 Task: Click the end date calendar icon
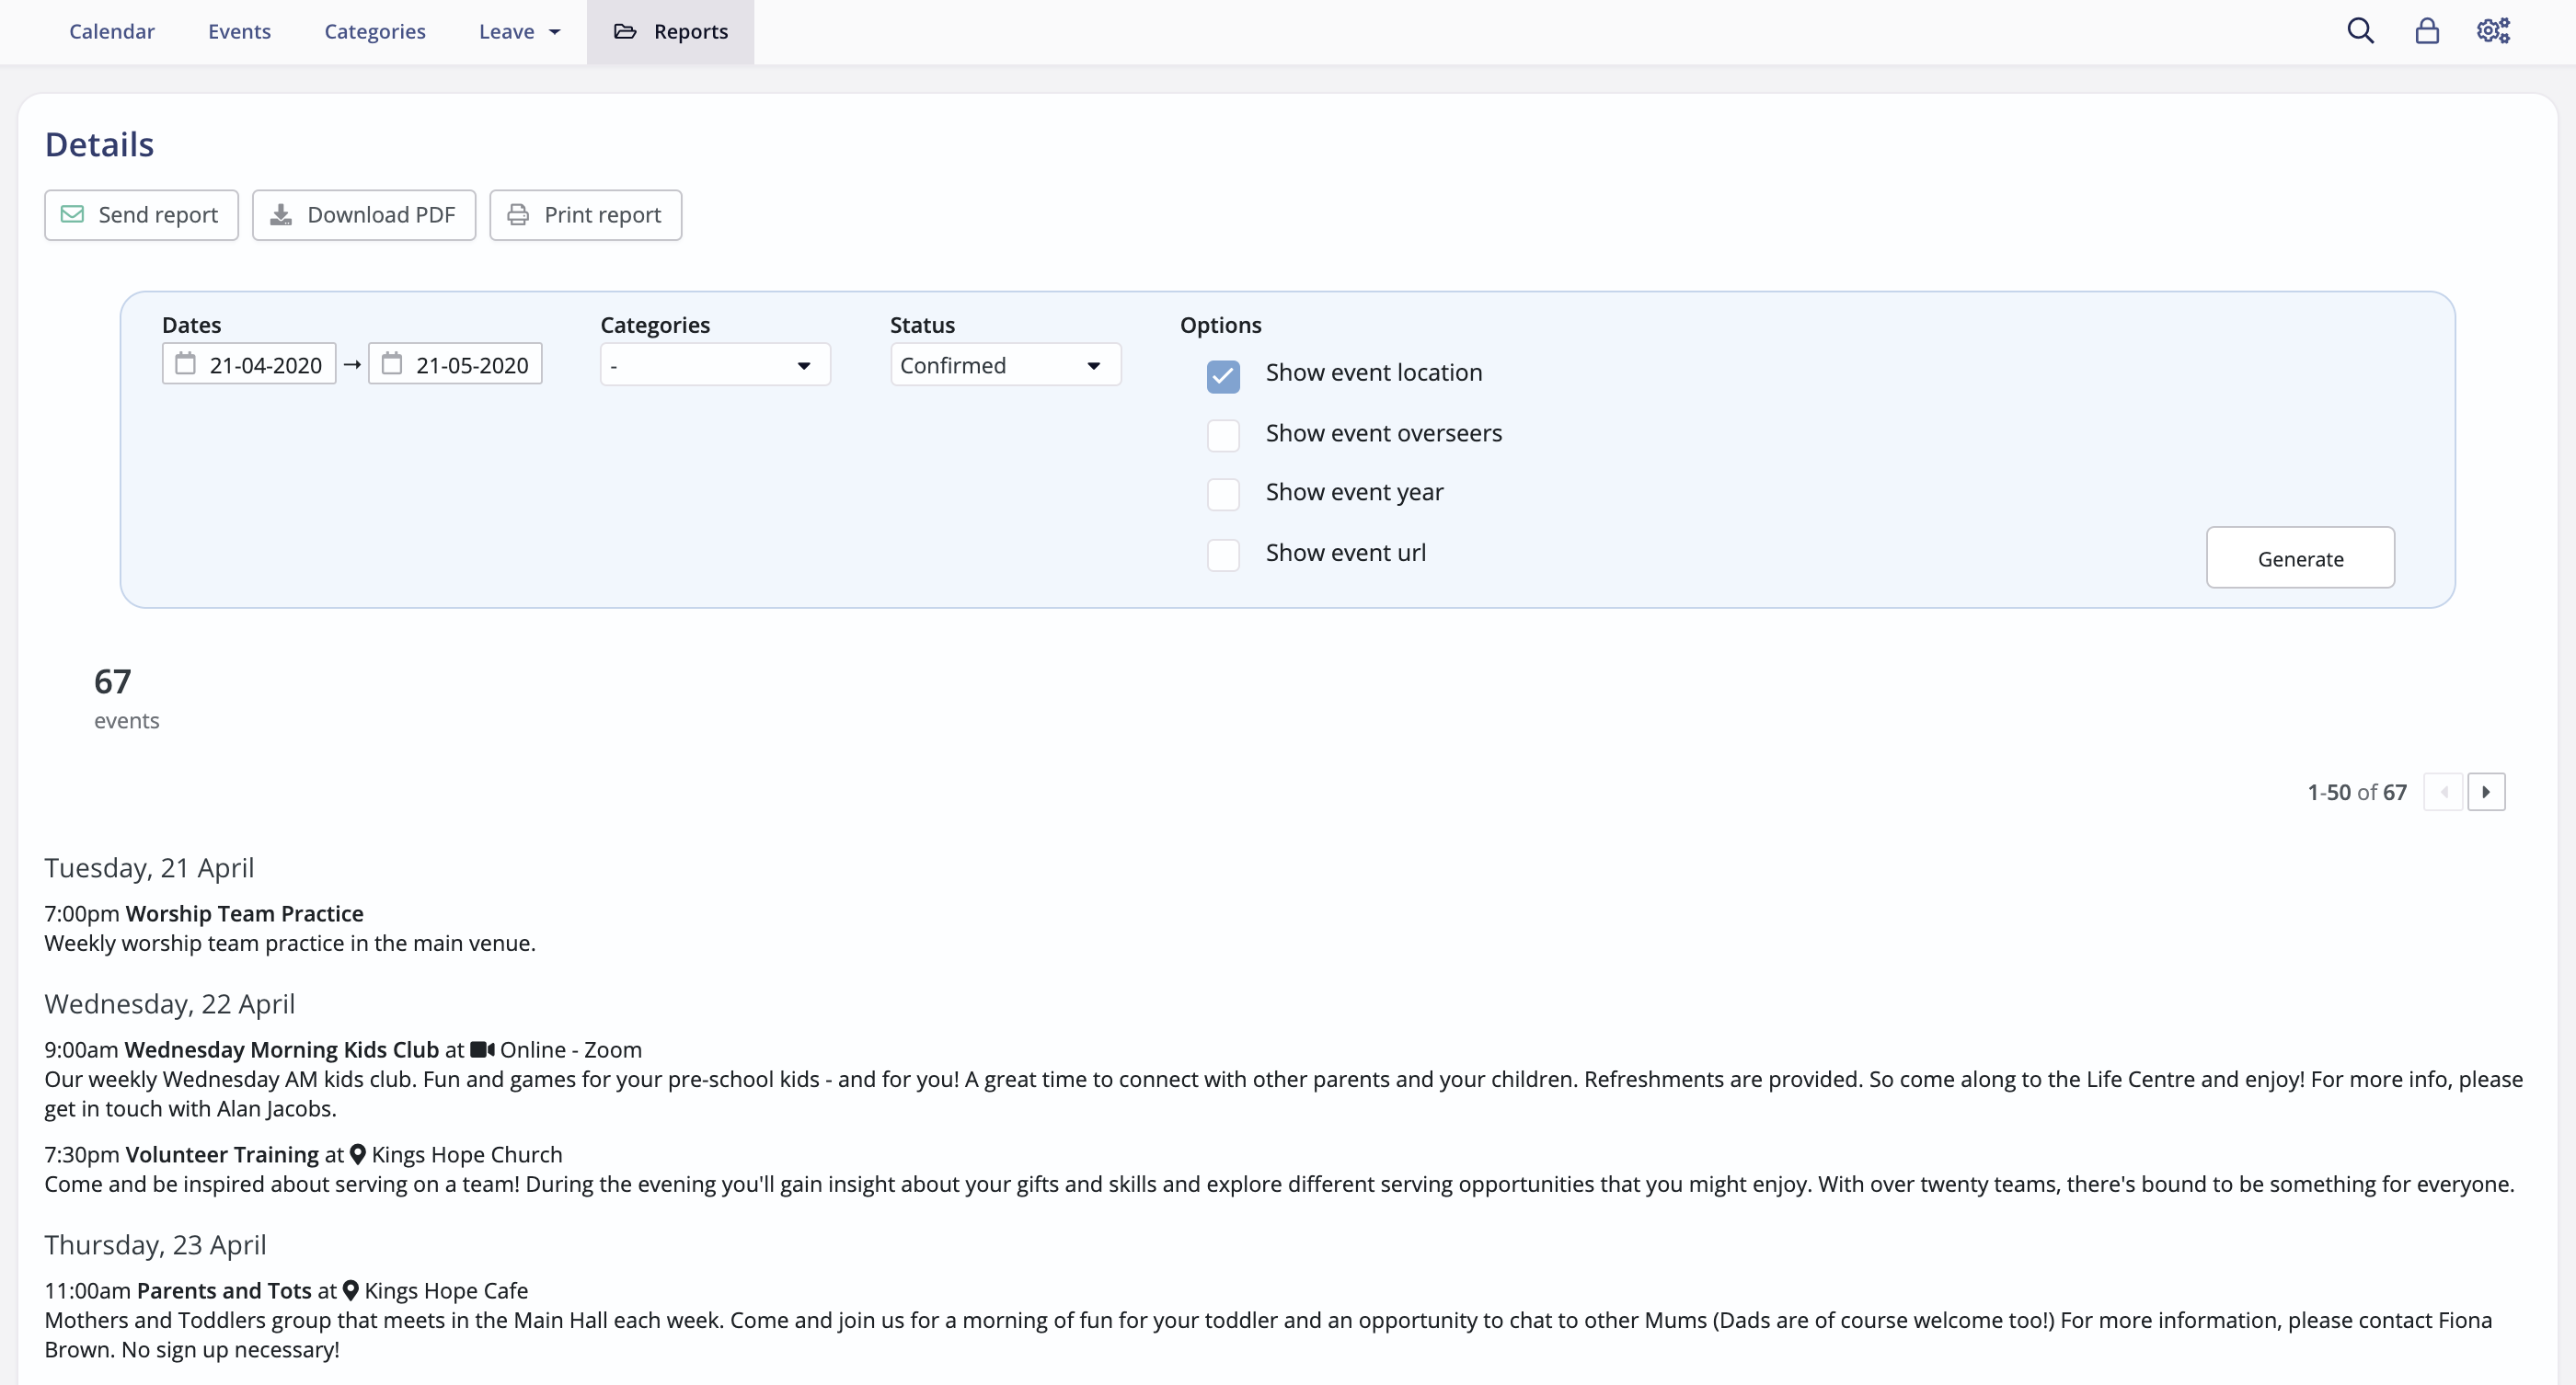pos(392,364)
